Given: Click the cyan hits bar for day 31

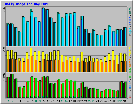Looking at the screenshot, I should [125, 37].
